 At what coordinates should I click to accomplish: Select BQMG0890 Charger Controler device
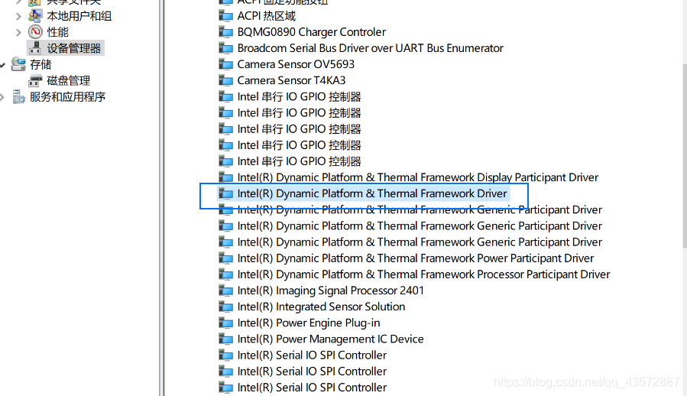(x=312, y=32)
